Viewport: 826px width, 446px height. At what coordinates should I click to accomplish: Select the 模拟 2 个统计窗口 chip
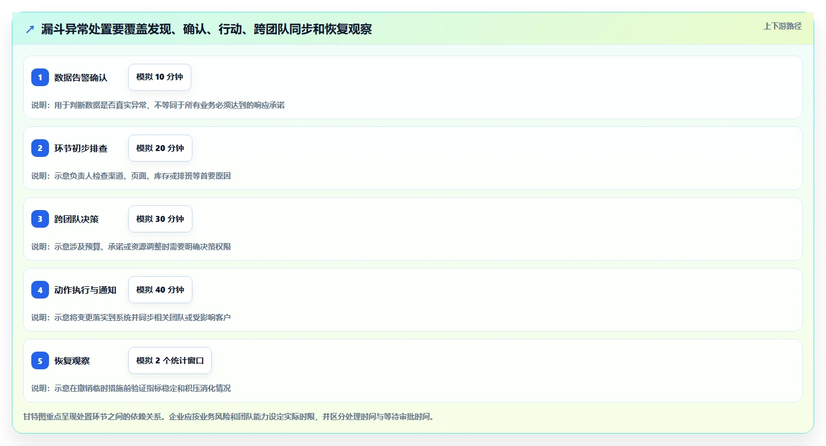(170, 360)
